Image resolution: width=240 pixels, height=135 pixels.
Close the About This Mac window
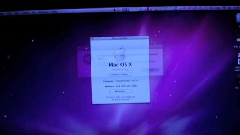tap(93, 39)
